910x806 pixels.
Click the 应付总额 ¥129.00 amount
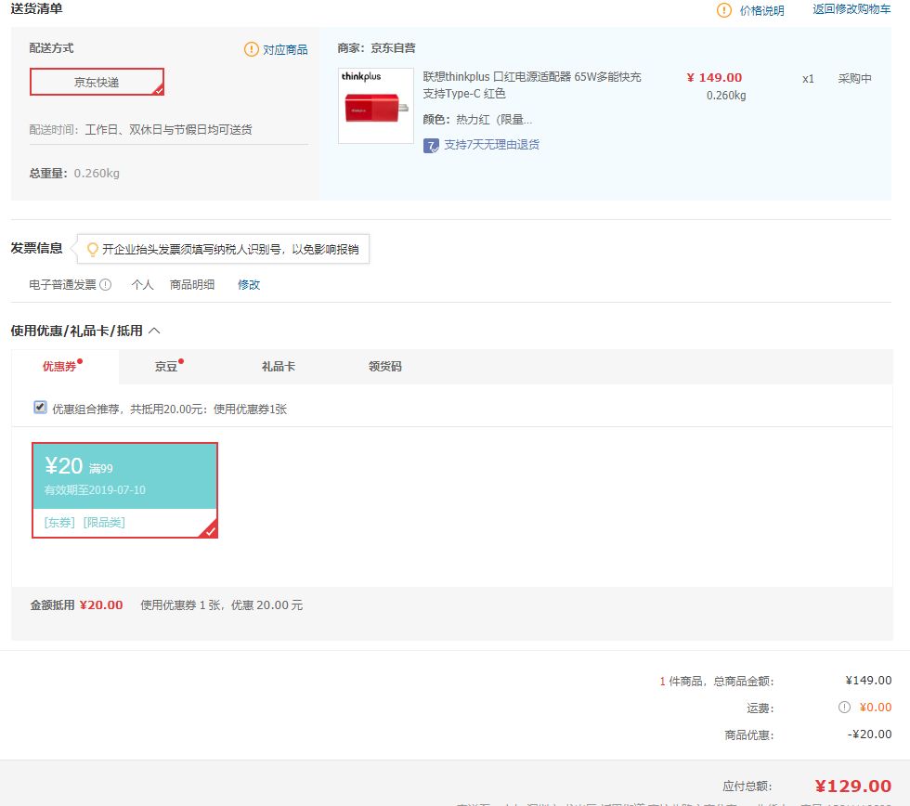click(853, 786)
